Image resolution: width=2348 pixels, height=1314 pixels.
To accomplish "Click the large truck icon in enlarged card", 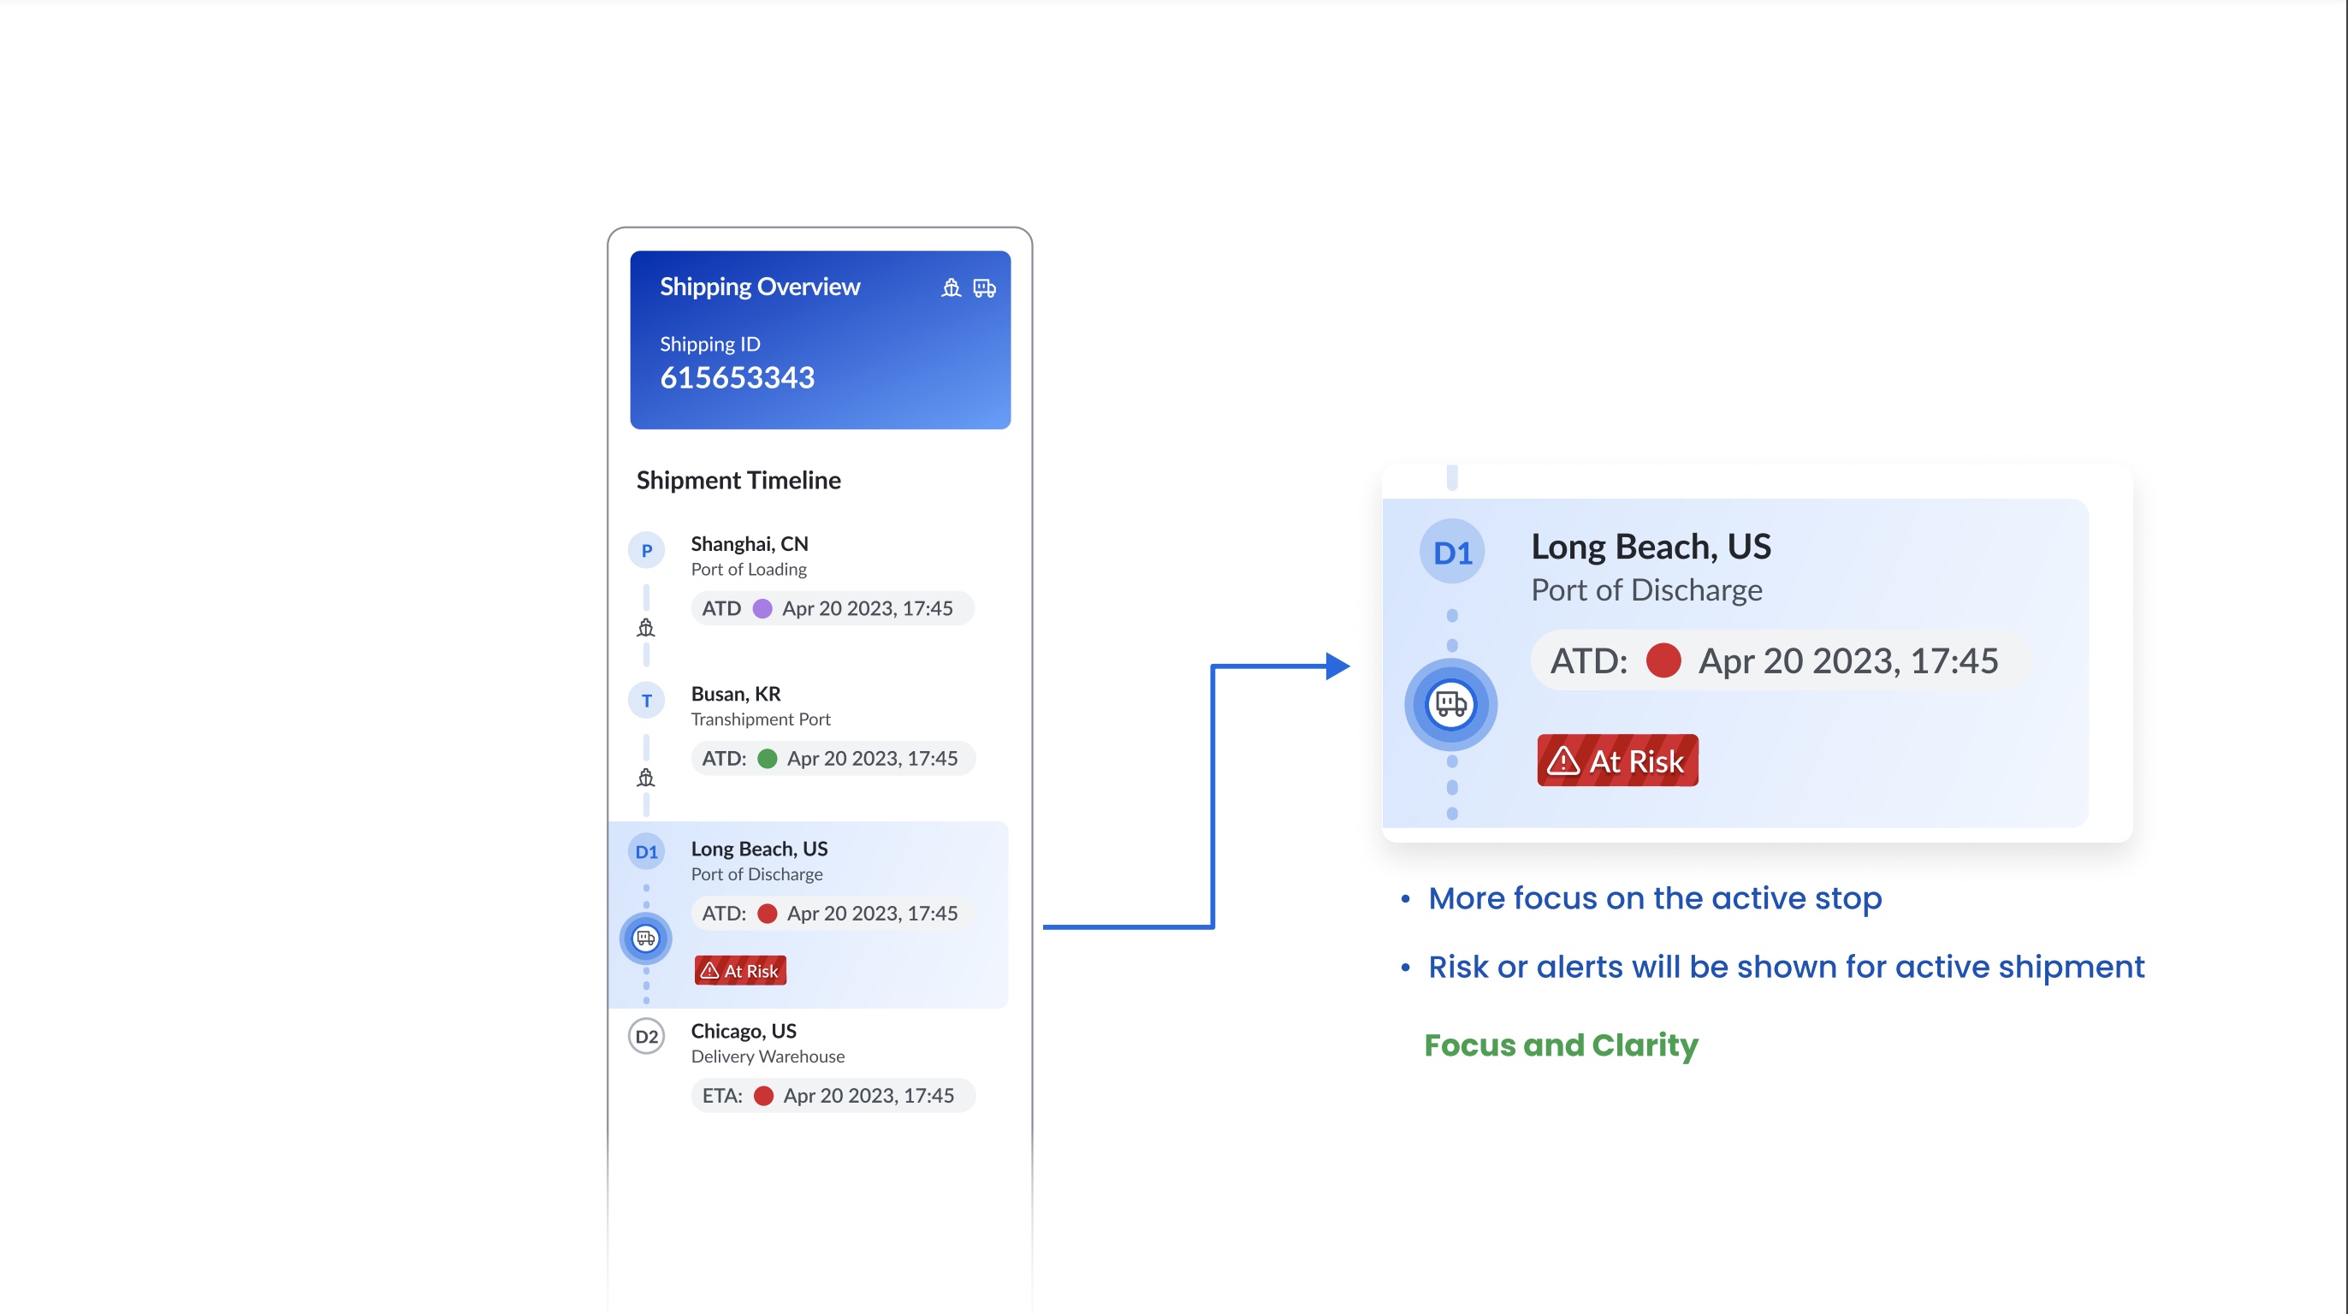I will click(1451, 704).
